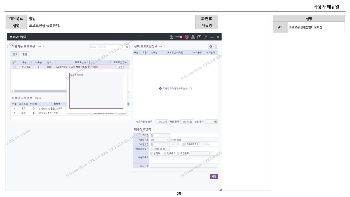Open calendar icon for 배송희망일자

tap(152, 149)
